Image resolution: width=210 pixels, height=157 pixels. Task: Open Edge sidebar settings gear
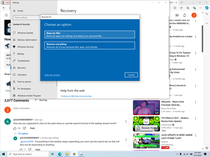(207, 148)
